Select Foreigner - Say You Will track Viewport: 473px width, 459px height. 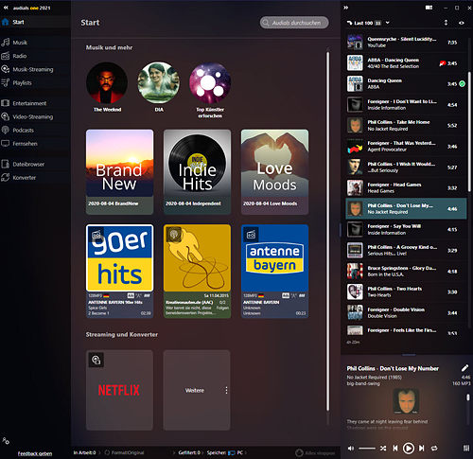click(x=406, y=230)
